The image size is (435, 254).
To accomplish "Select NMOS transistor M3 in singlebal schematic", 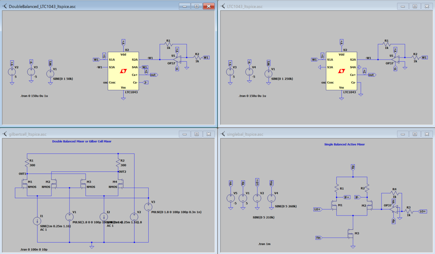I will click(351, 235).
